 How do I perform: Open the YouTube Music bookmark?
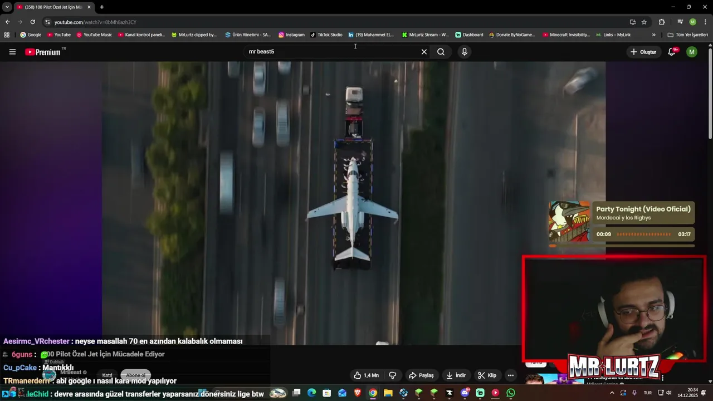point(94,35)
